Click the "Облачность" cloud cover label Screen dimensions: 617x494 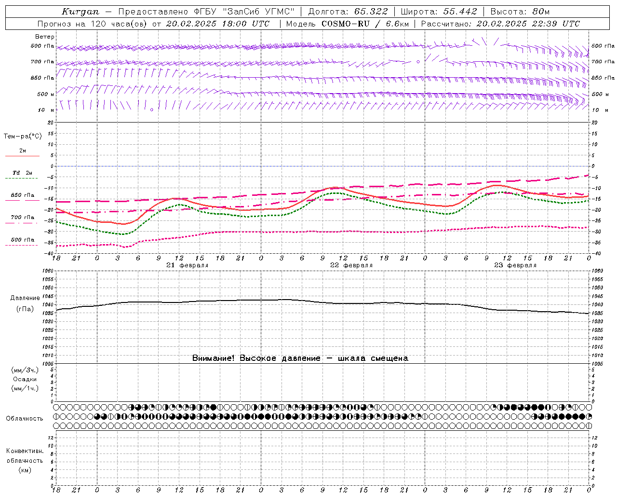25,418
